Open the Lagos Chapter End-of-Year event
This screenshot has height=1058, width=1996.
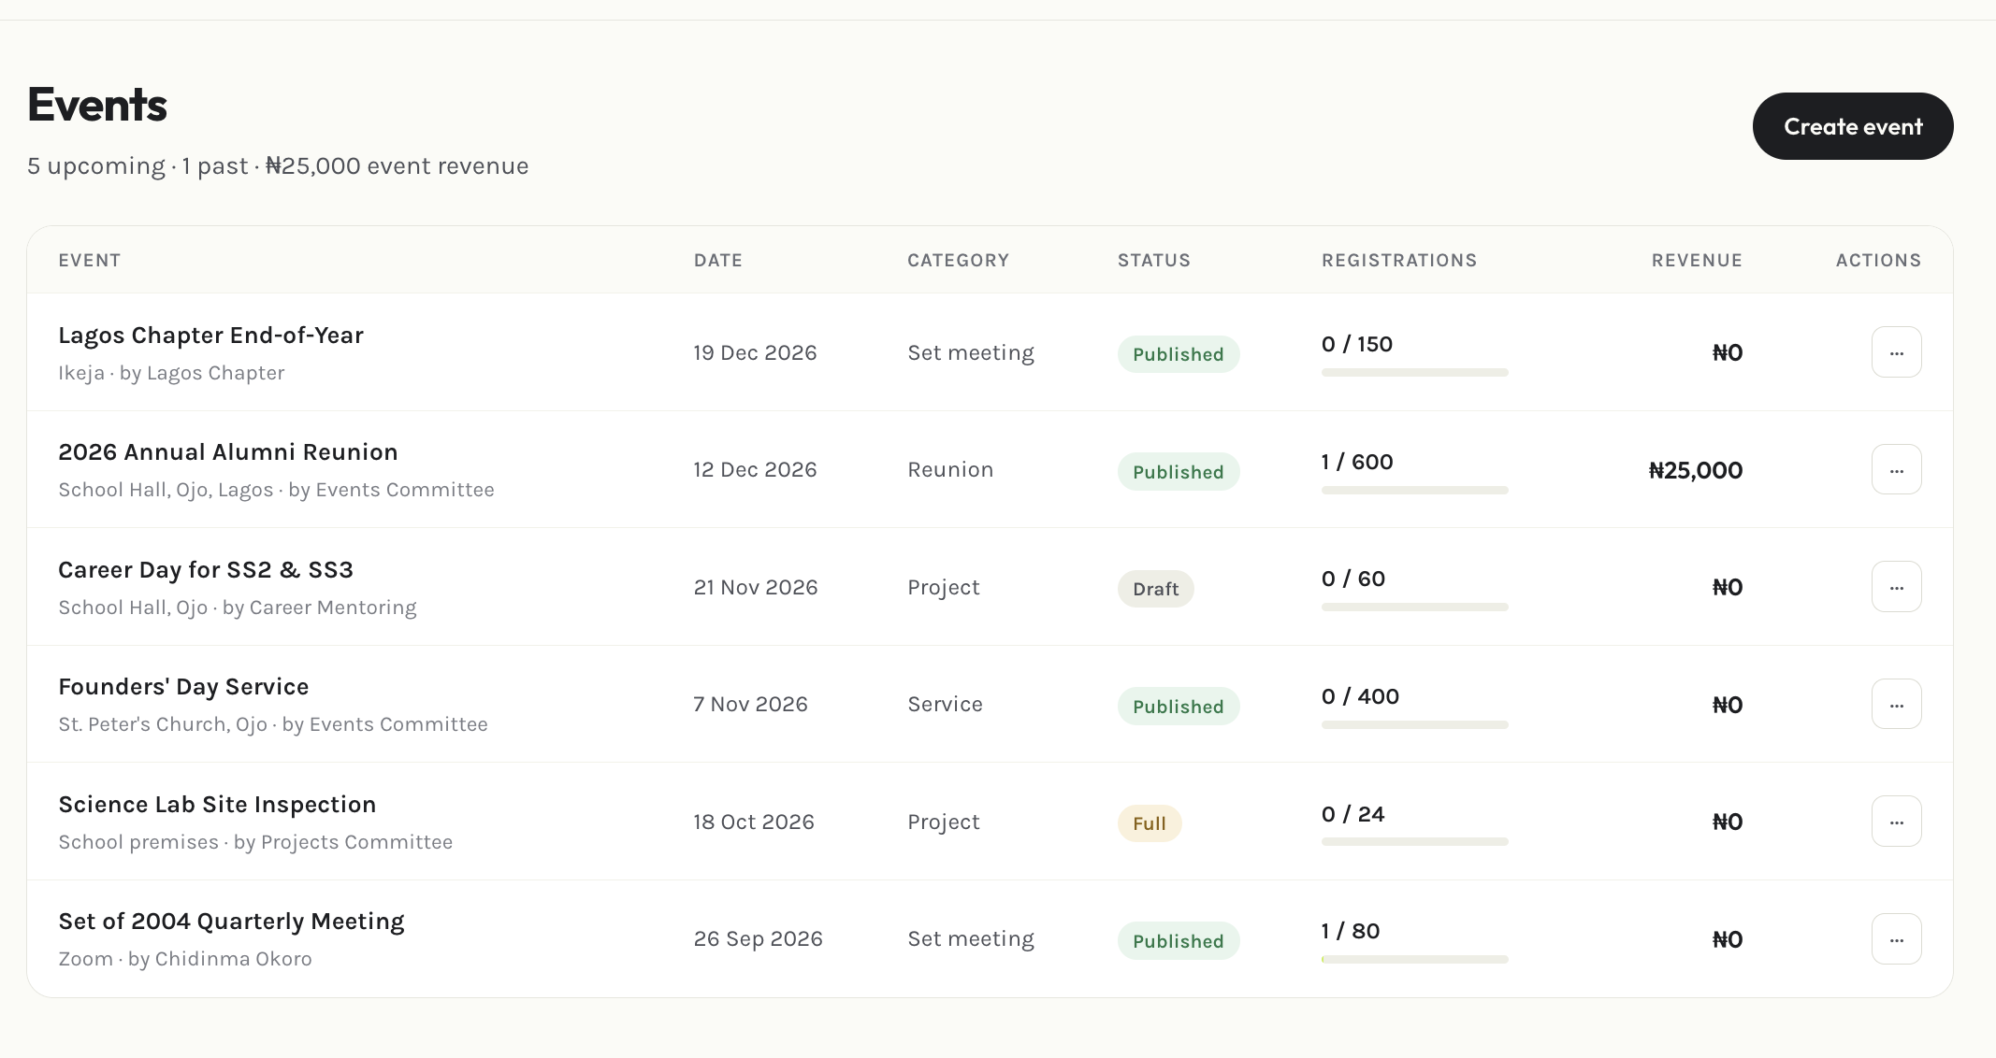pos(210,336)
